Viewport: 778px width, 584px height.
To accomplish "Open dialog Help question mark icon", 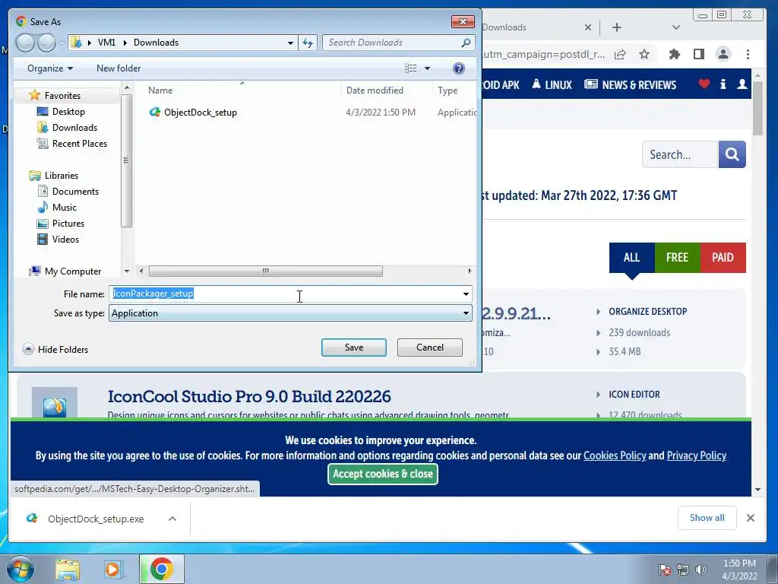I will pos(459,68).
